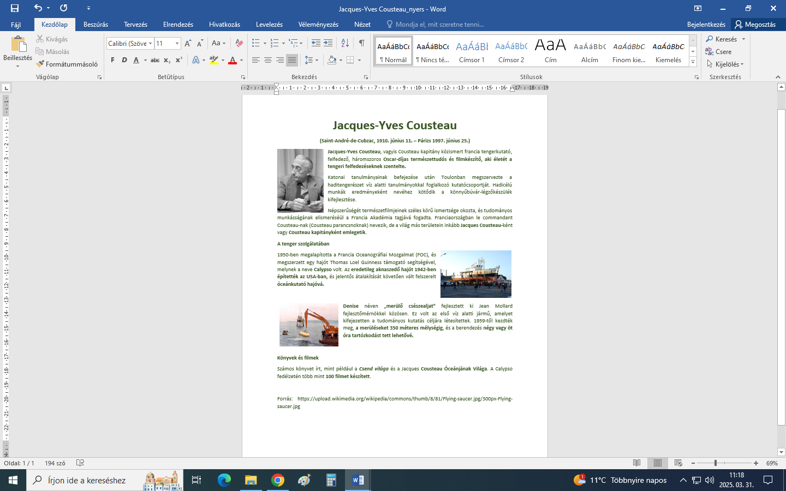Clear all formatting with the eraser icon
Screen dimensions: 786x491
[239, 43]
